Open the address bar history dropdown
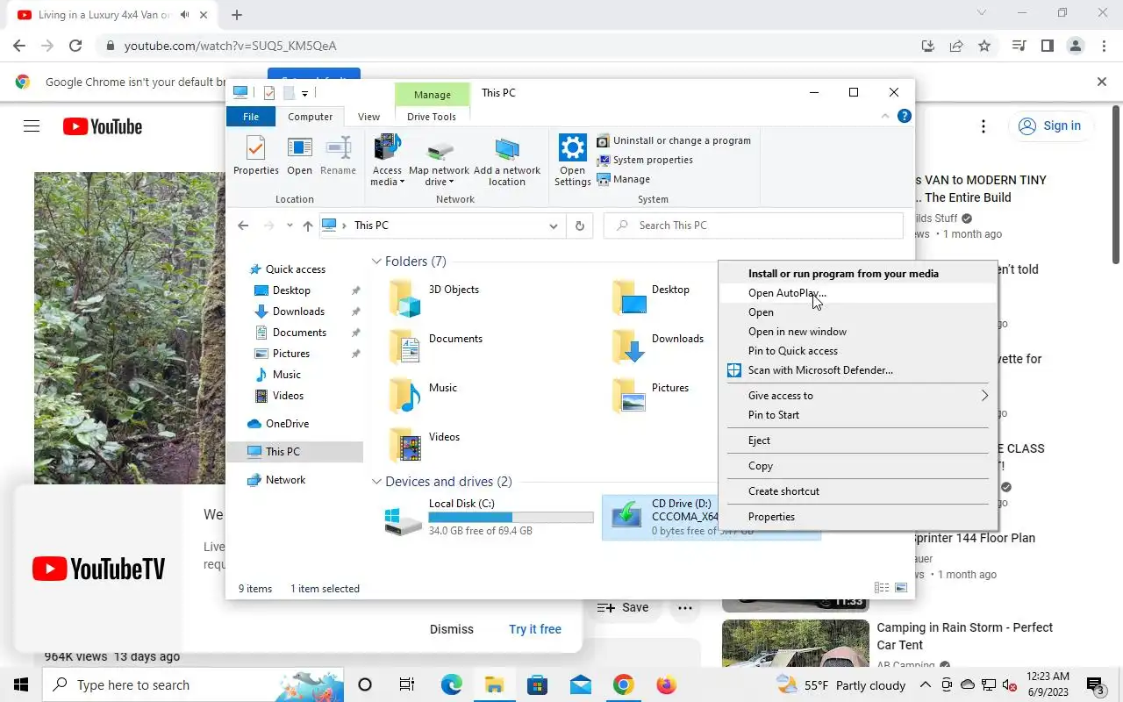The image size is (1123, 702). point(553,226)
